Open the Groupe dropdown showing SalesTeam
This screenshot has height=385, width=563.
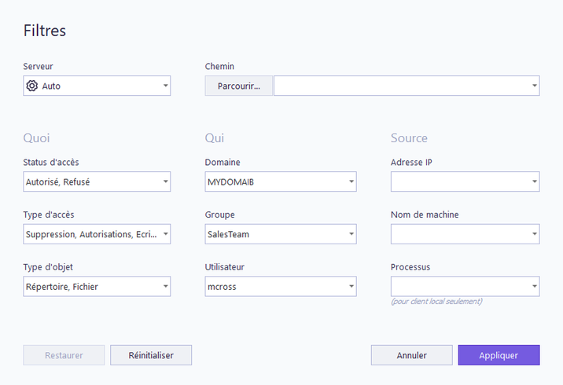[281, 234]
